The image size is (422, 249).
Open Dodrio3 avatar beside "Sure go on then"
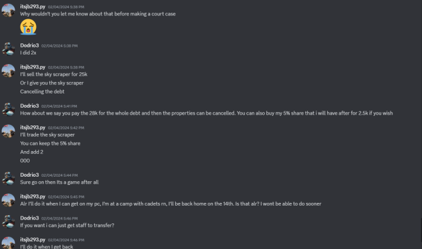click(x=8, y=179)
